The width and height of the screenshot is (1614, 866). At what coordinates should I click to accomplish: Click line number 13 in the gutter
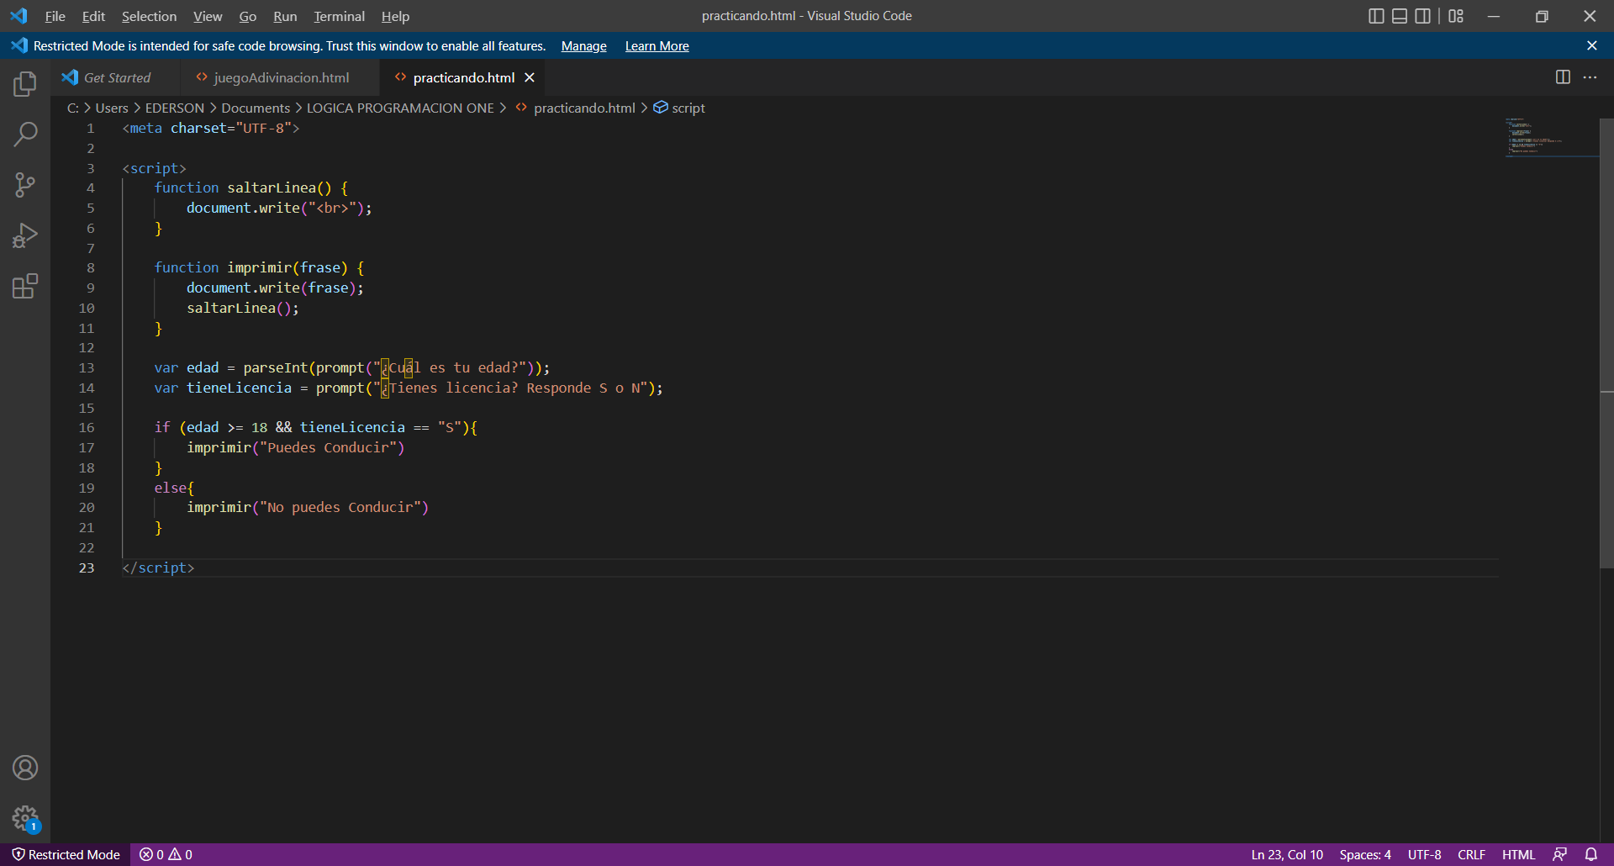click(86, 367)
